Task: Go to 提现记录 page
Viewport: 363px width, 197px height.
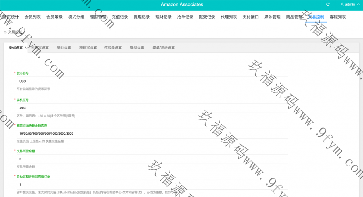Action: tap(141, 17)
